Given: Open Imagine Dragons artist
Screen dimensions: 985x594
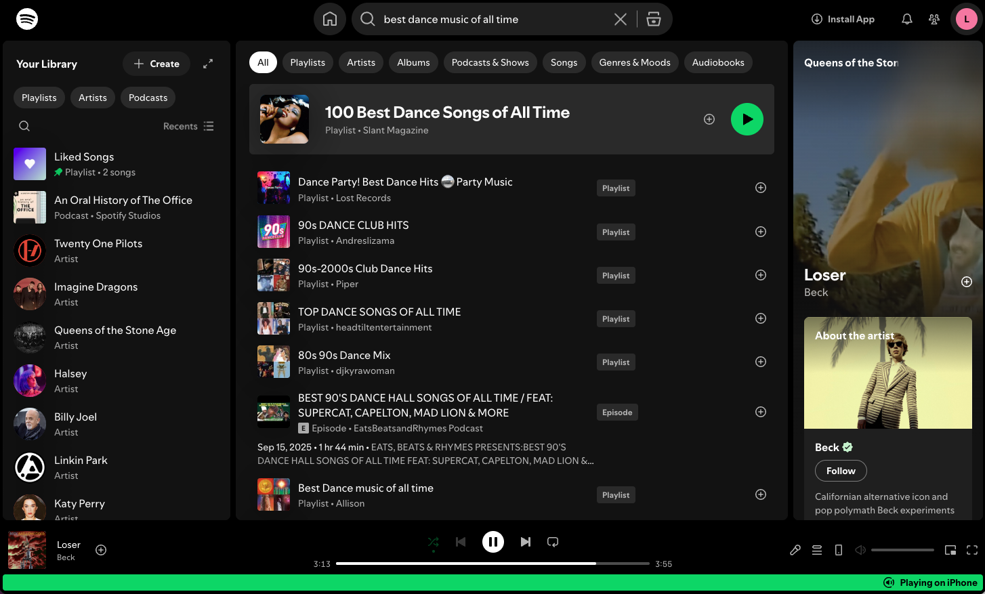Looking at the screenshot, I should 117,294.
